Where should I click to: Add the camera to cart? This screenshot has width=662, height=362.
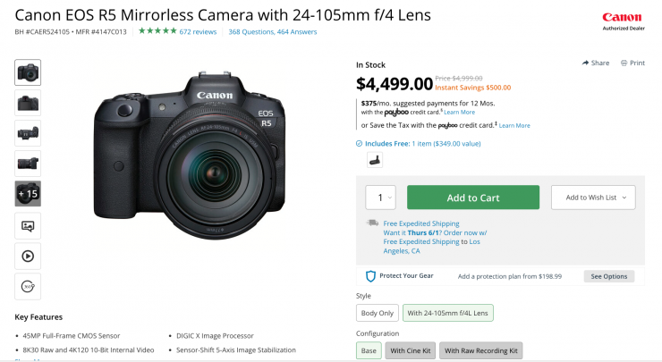pyautogui.click(x=473, y=198)
